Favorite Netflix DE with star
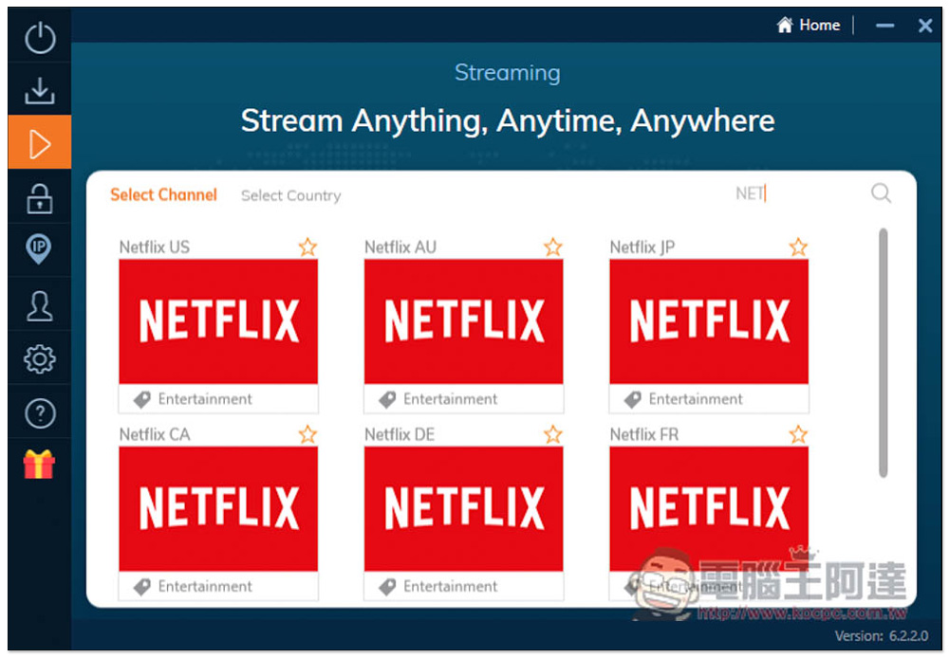The width and height of the screenshot is (949, 658). click(552, 434)
